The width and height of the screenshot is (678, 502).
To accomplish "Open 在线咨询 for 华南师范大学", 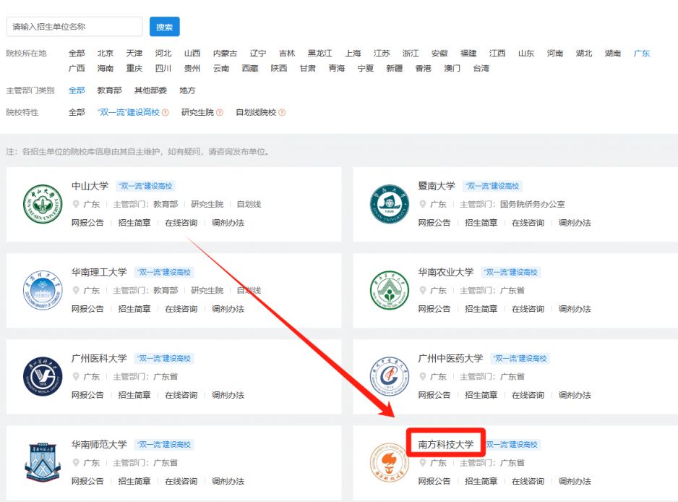I will [181, 481].
